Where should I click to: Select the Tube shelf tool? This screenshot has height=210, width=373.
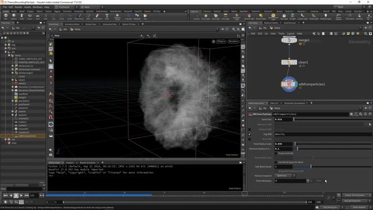pos(22,16)
